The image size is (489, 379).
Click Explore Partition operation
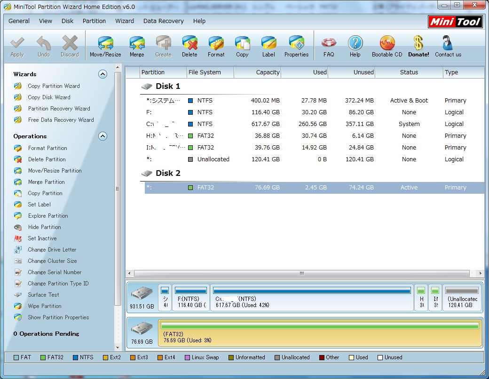pos(48,215)
